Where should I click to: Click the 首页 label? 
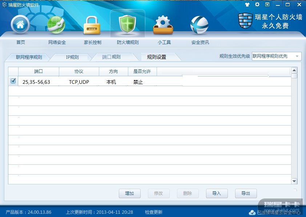pos(20,42)
